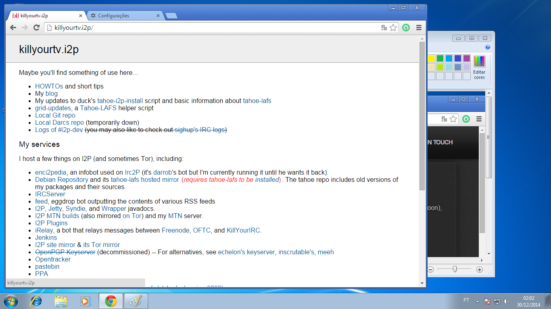Screen dimensions: 551x309
Task: Click Editar cores in the Paint window
Action: [x=479, y=67]
